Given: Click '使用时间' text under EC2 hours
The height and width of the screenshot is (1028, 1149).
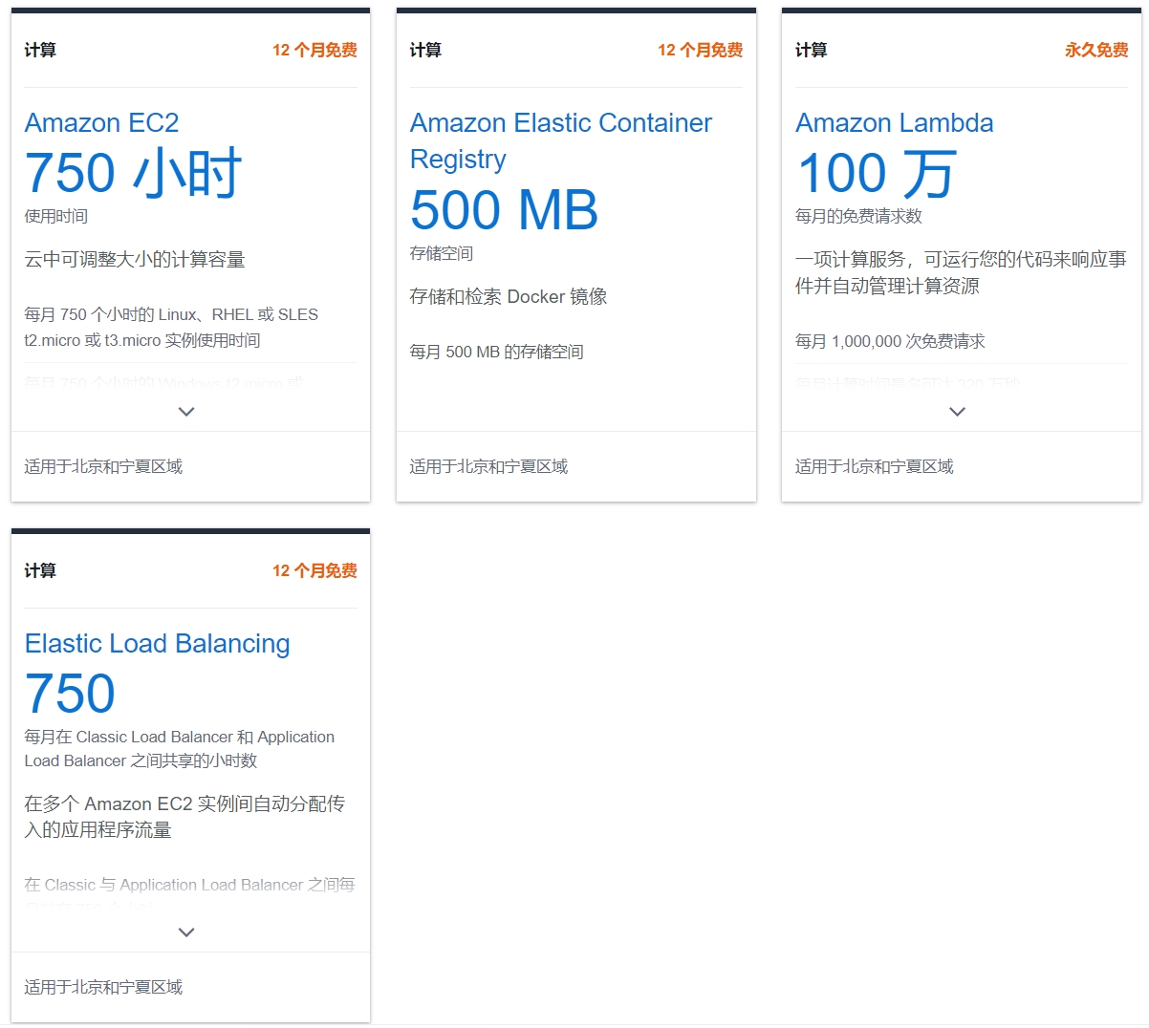Looking at the screenshot, I should pyautogui.click(x=56, y=217).
